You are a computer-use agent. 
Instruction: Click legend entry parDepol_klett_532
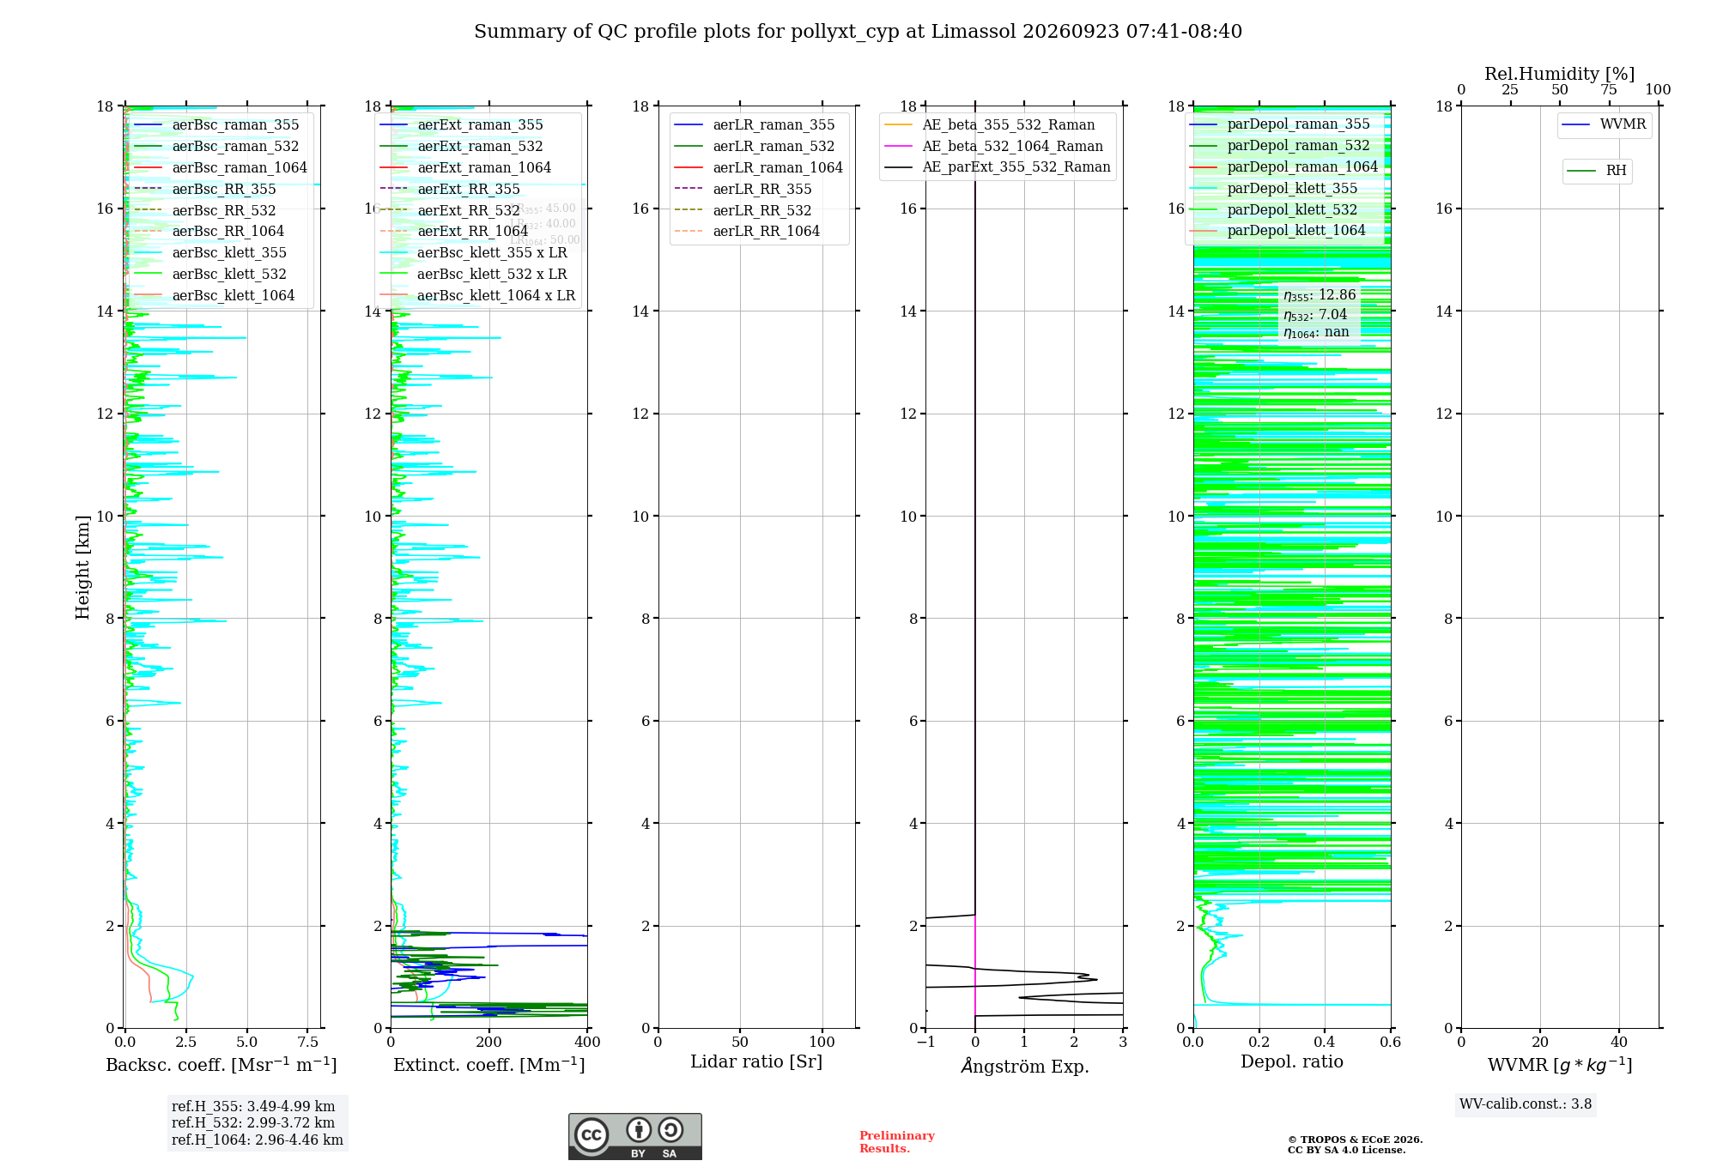(x=1274, y=209)
